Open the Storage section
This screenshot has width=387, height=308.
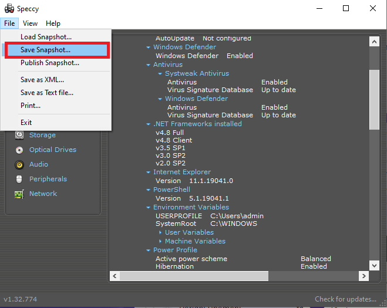(x=42, y=135)
